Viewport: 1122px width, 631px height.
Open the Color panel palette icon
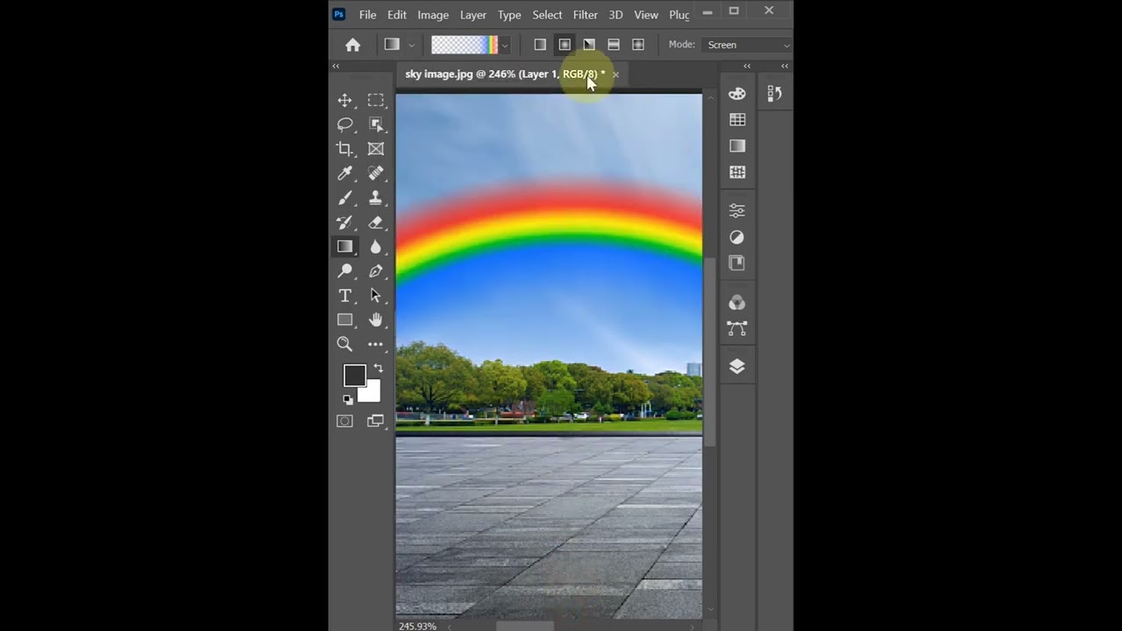[737, 94]
